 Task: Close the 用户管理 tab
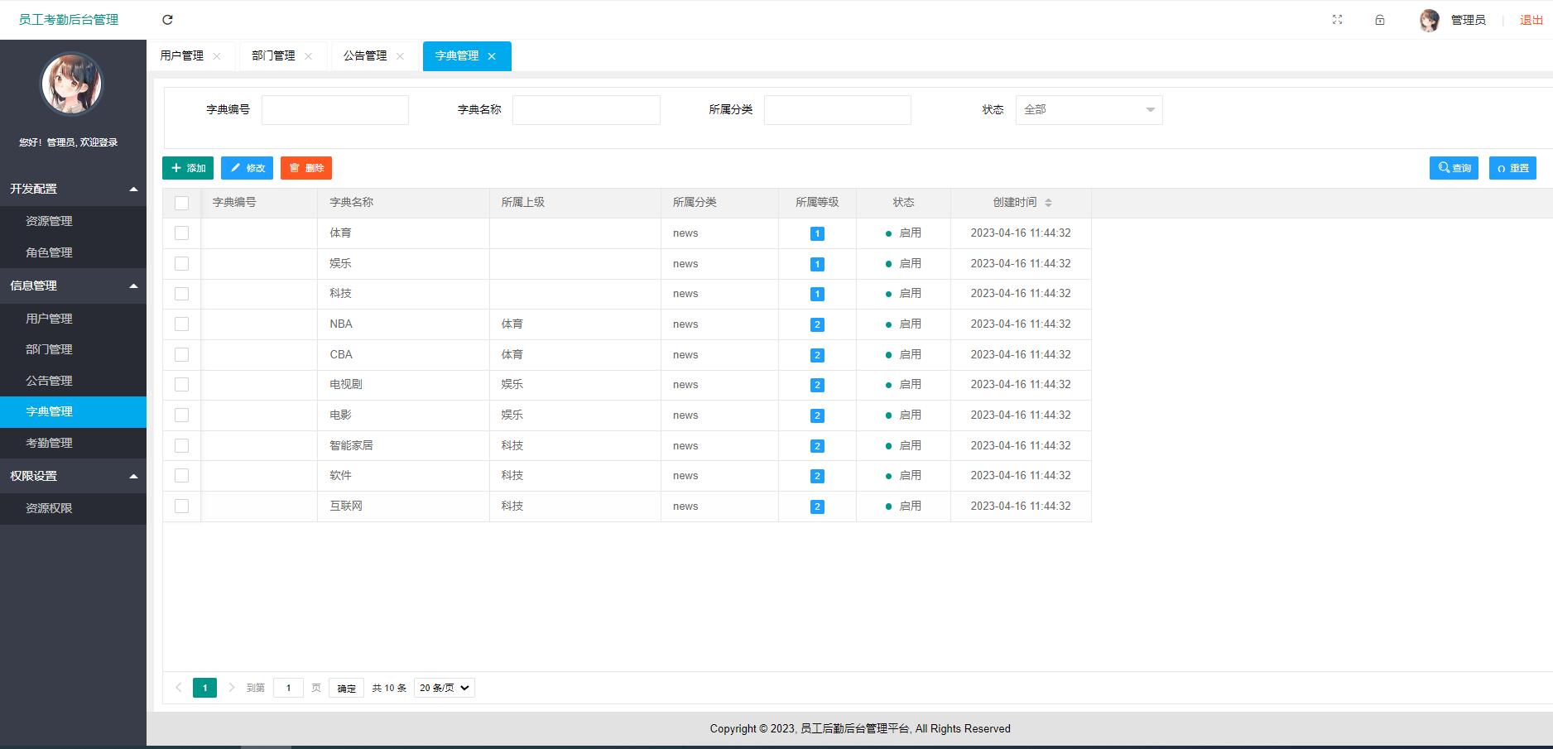point(217,56)
